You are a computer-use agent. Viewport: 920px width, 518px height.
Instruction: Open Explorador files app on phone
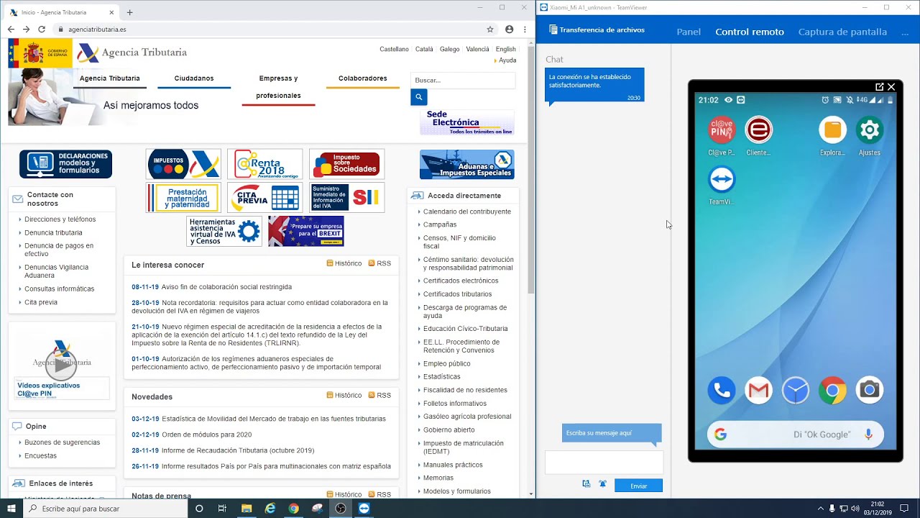tap(832, 130)
